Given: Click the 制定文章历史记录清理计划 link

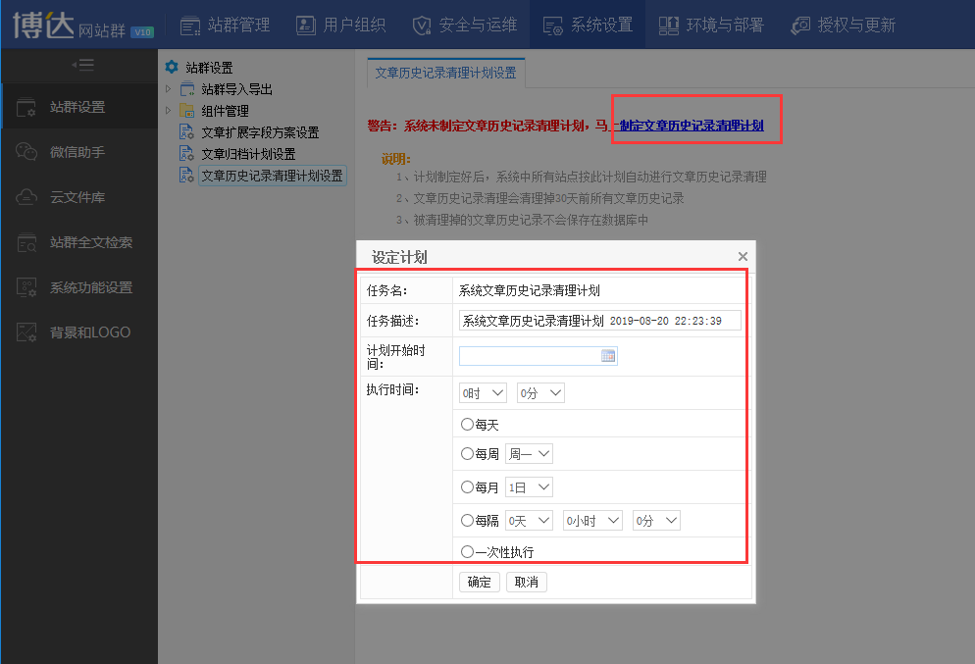Looking at the screenshot, I should tap(692, 126).
